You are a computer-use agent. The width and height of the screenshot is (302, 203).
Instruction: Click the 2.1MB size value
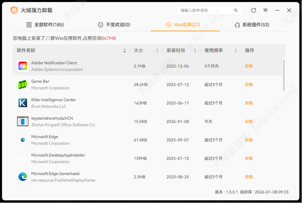pyautogui.click(x=140, y=66)
